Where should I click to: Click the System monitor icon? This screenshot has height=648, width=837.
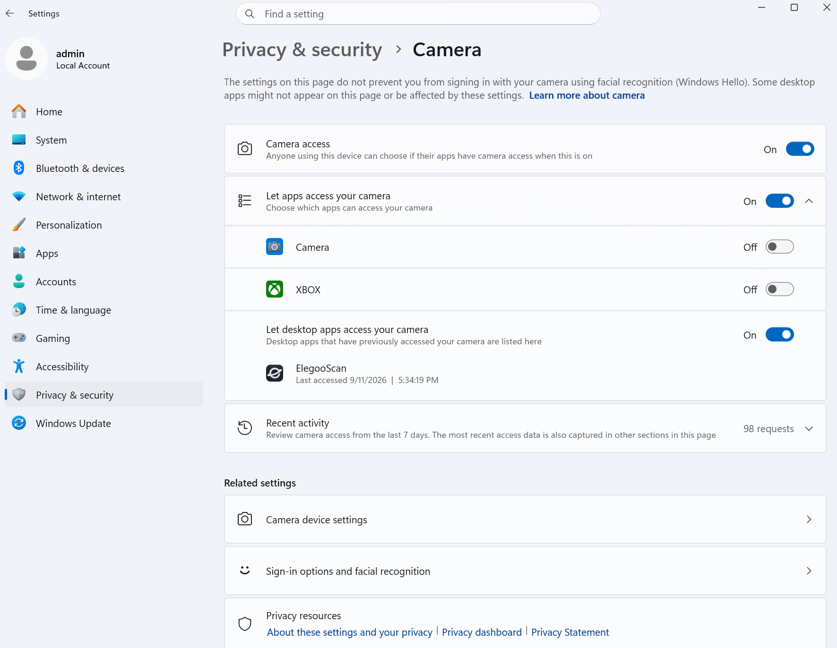(19, 140)
